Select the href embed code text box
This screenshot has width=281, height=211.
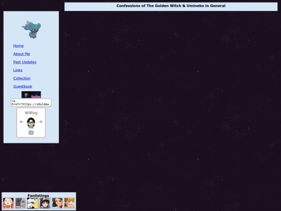[x=31, y=103]
